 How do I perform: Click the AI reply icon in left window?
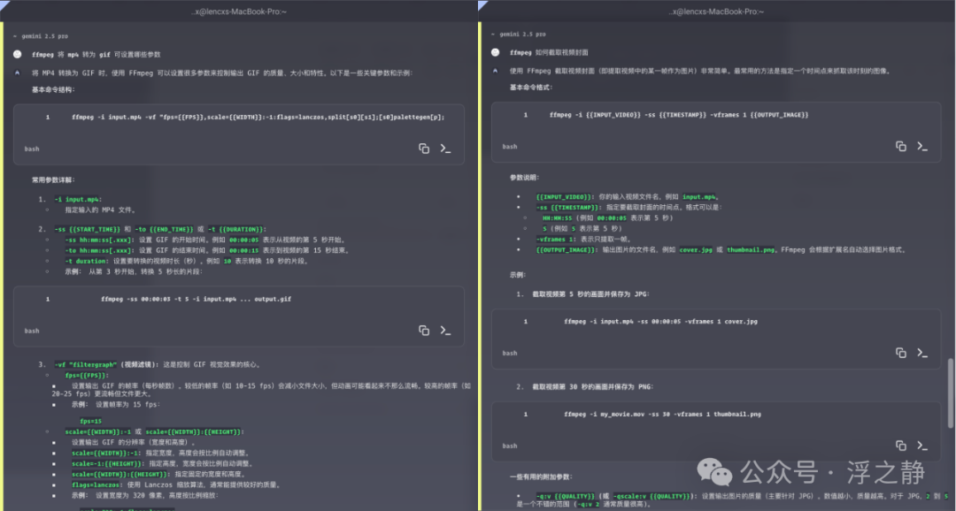pyautogui.click(x=18, y=72)
